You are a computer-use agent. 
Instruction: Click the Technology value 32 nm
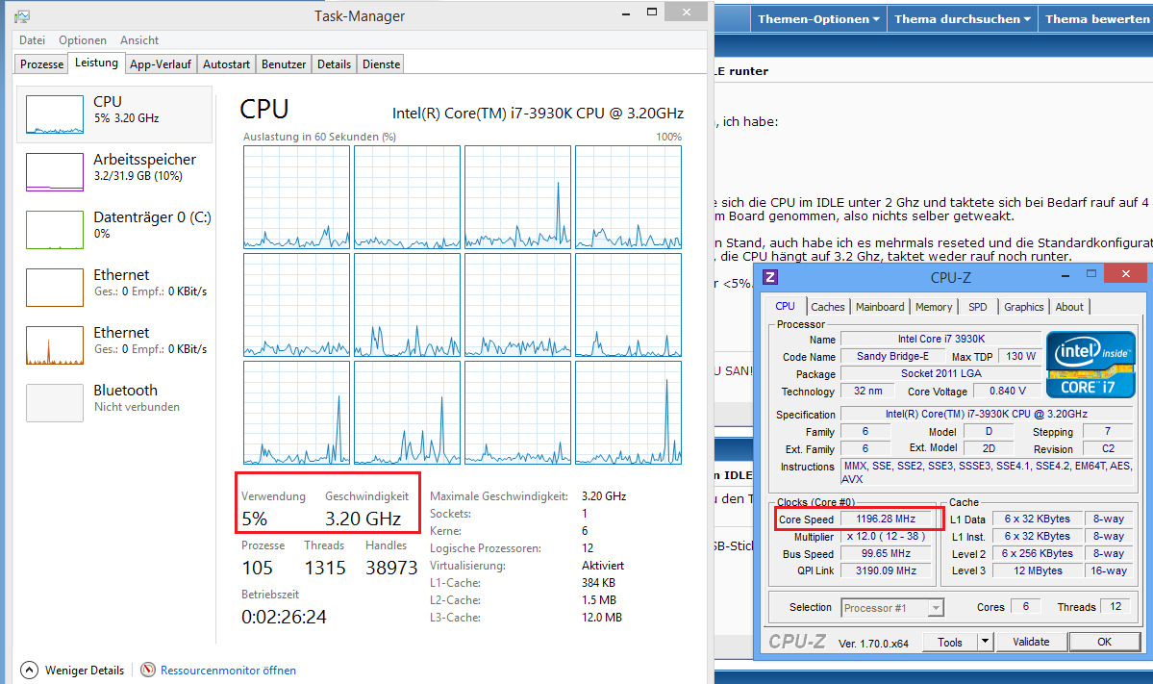pos(867,391)
